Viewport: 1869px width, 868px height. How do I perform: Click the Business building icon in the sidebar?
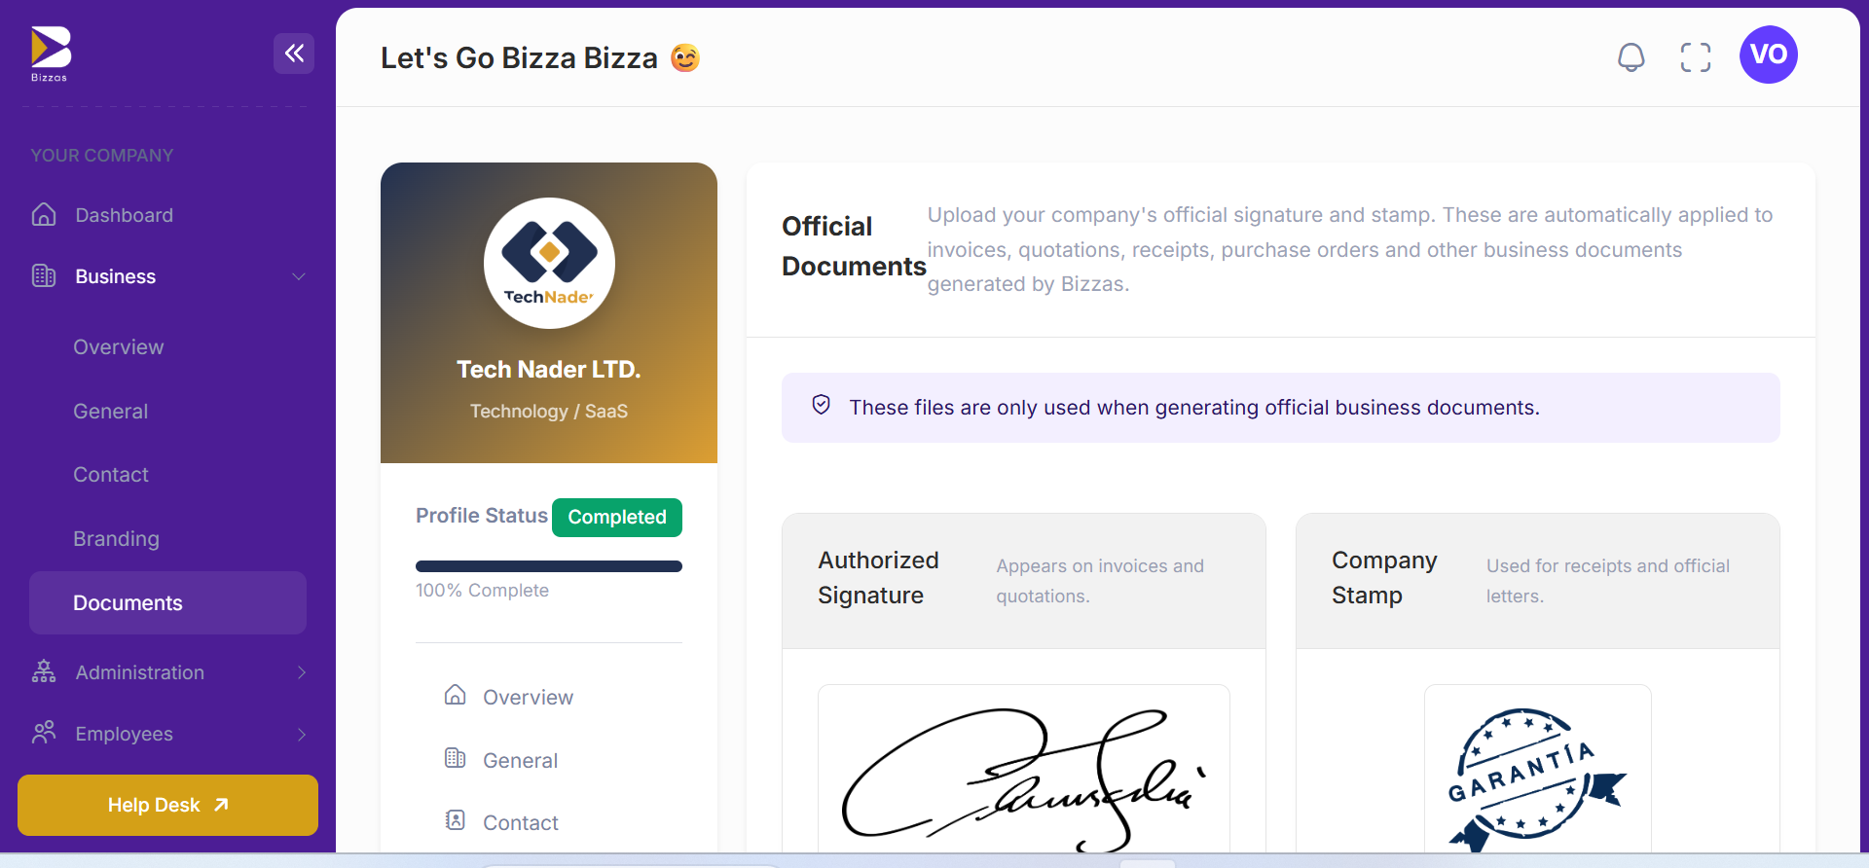tap(44, 275)
